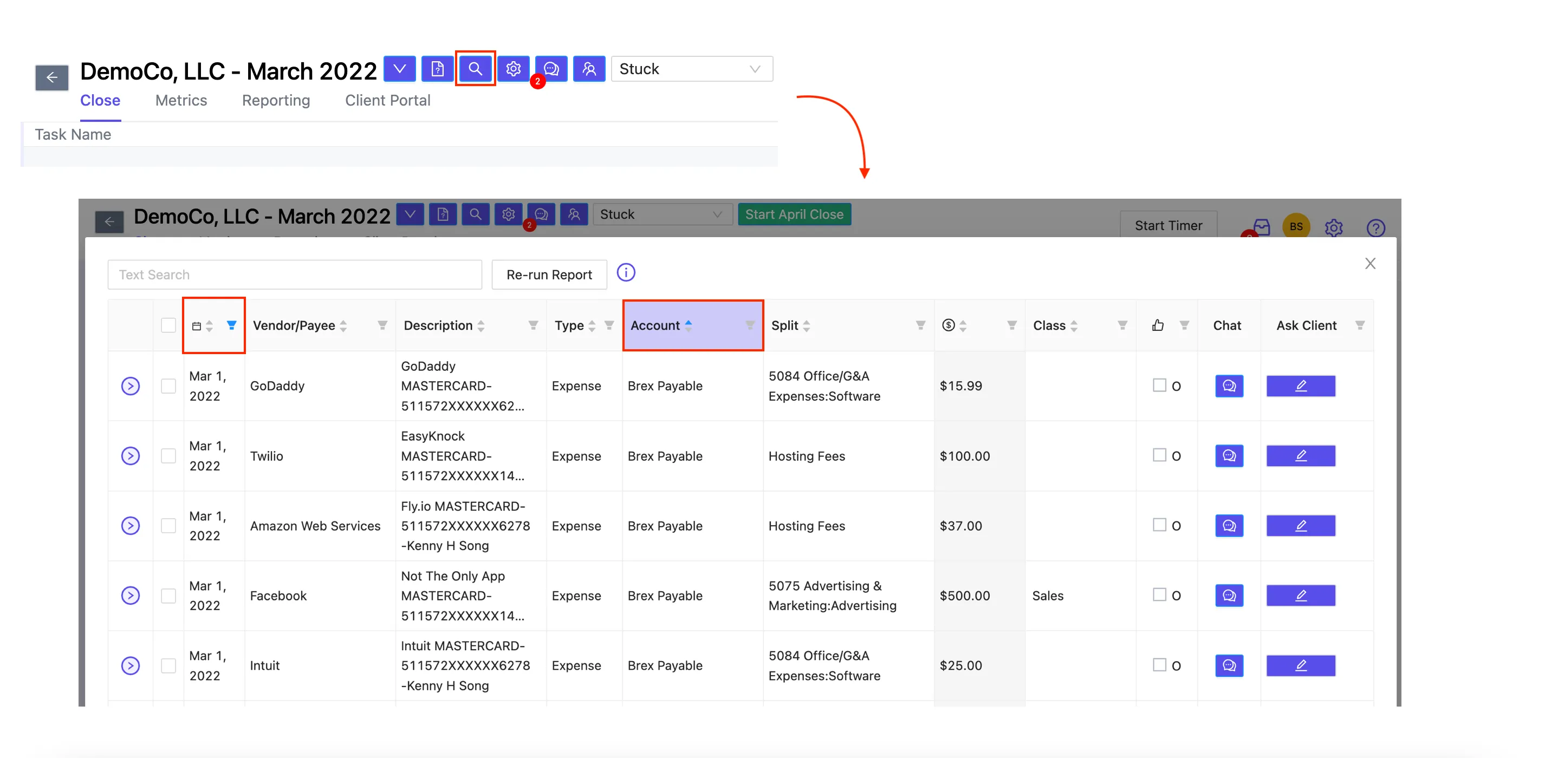Open the Client Portal tab
Viewport: 1545px width, 758px height.
click(x=387, y=101)
